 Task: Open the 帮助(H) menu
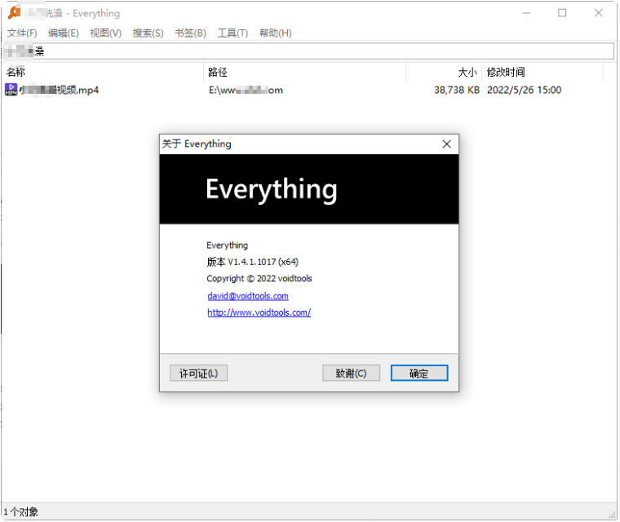coord(276,33)
